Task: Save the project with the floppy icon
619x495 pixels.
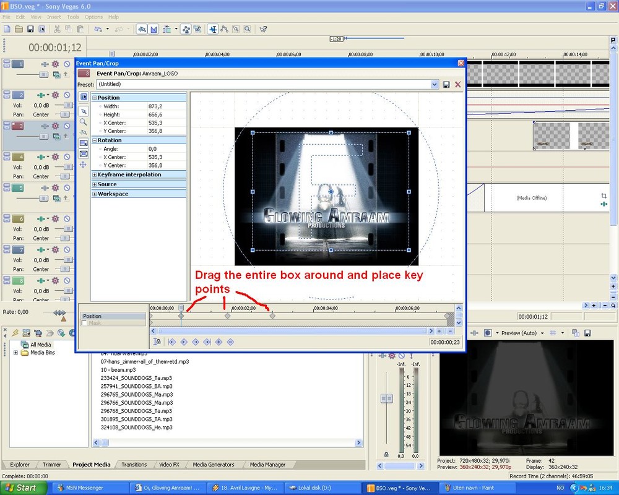Action: 30,29
